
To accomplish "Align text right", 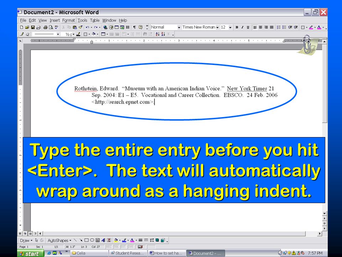I will (266, 27).
